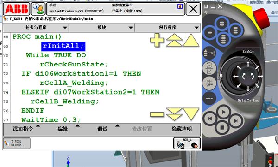Open the 调试 menu
The height and width of the screenshot is (167, 278).
(103, 129)
